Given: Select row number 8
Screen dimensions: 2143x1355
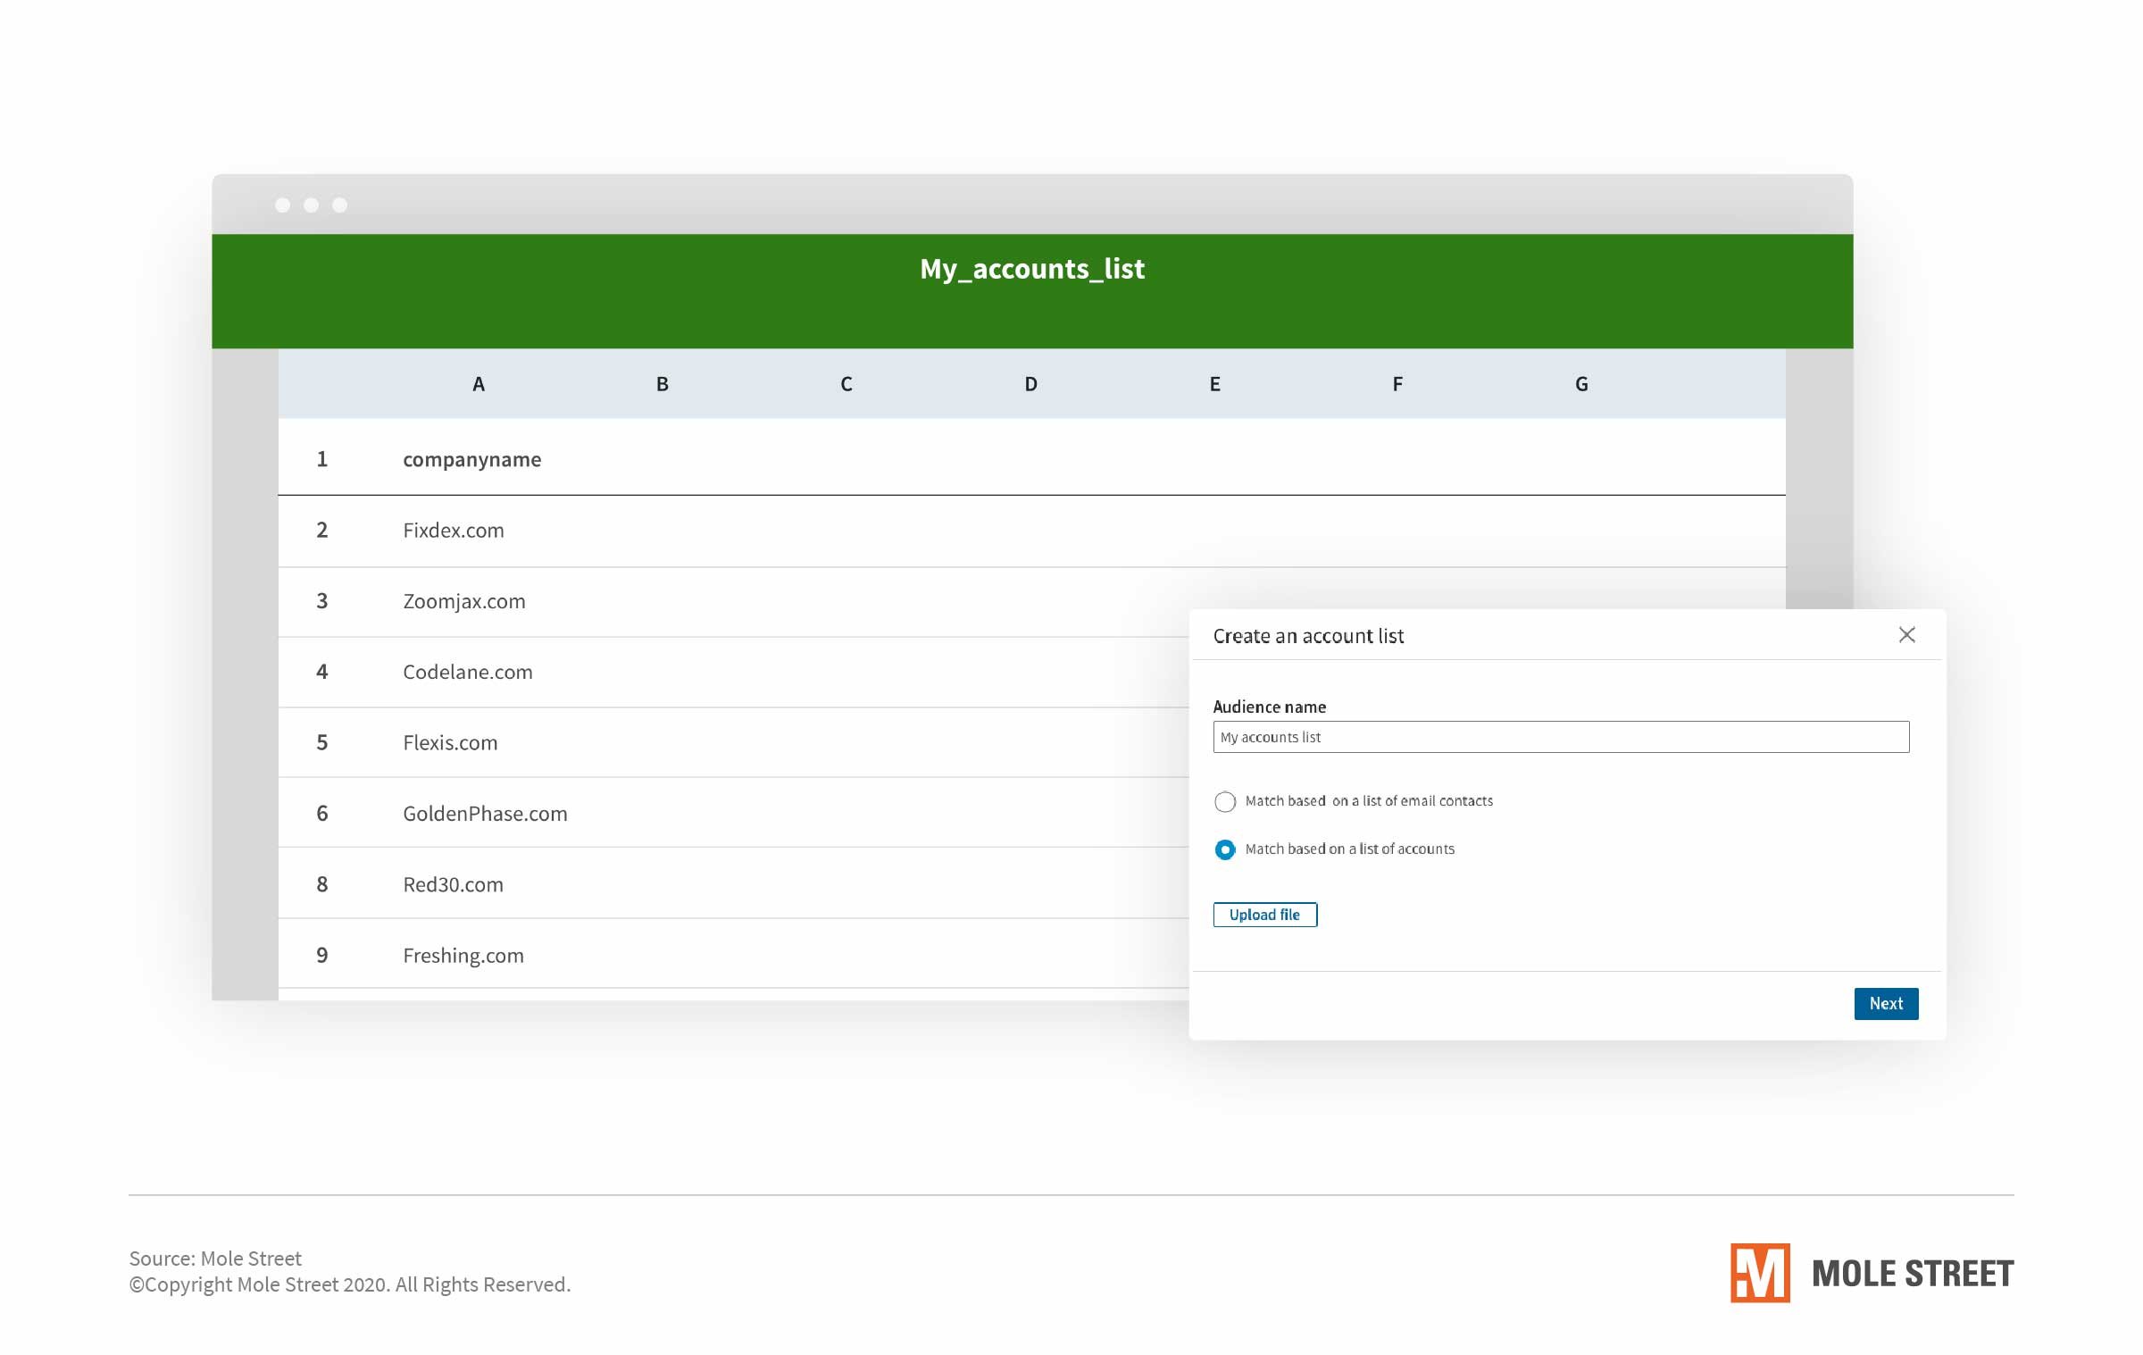Looking at the screenshot, I should point(322,884).
